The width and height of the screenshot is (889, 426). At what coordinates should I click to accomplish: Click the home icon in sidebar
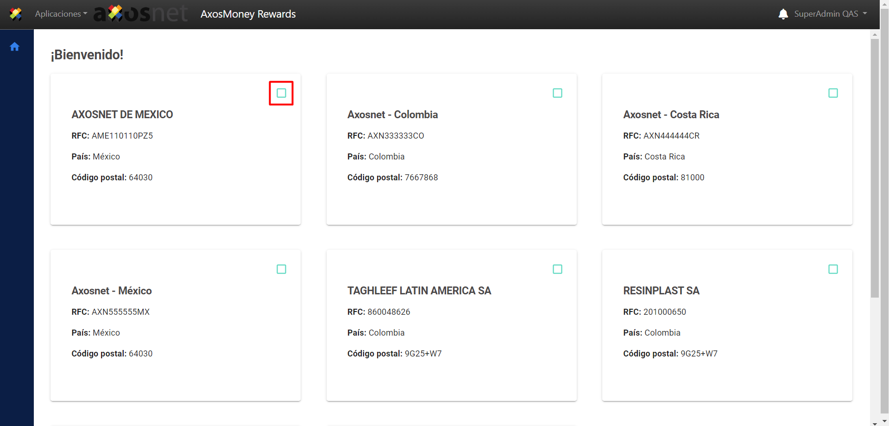pyautogui.click(x=15, y=47)
